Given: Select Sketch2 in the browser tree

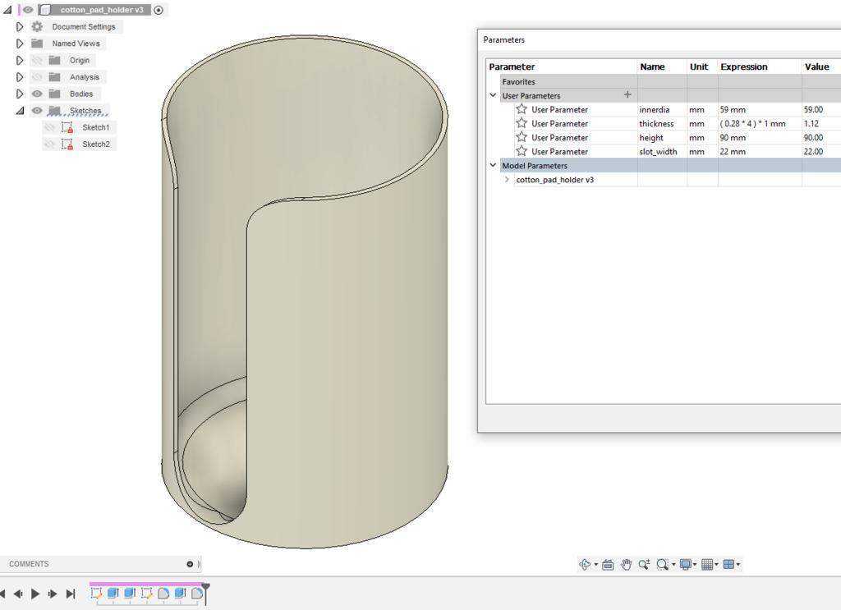Looking at the screenshot, I should (x=96, y=144).
